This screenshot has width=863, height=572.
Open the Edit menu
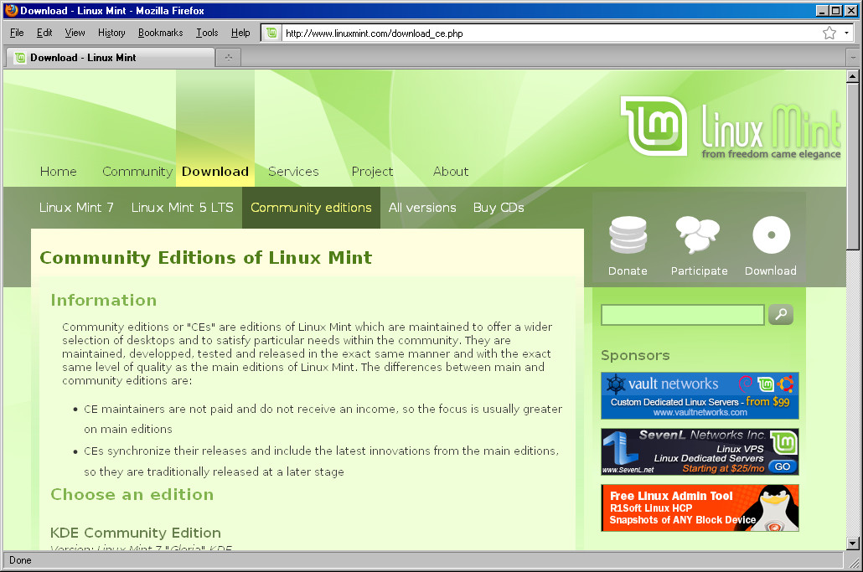tap(44, 33)
